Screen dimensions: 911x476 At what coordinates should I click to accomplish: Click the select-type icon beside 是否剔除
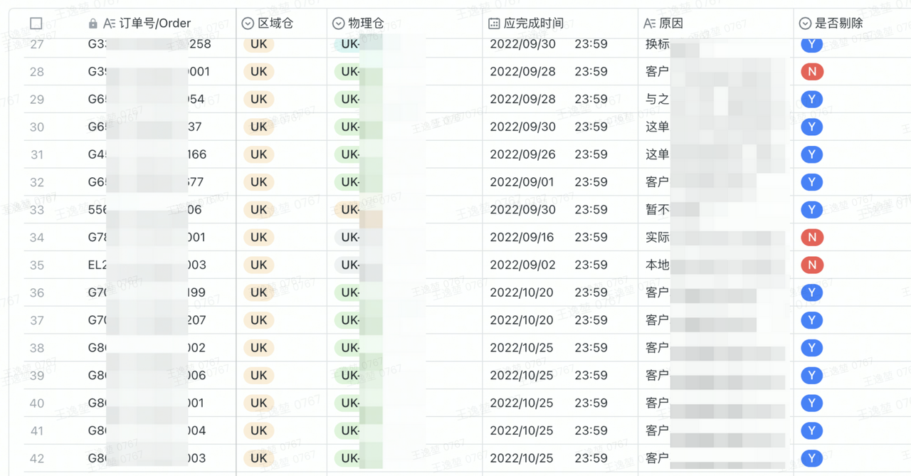pyautogui.click(x=805, y=23)
